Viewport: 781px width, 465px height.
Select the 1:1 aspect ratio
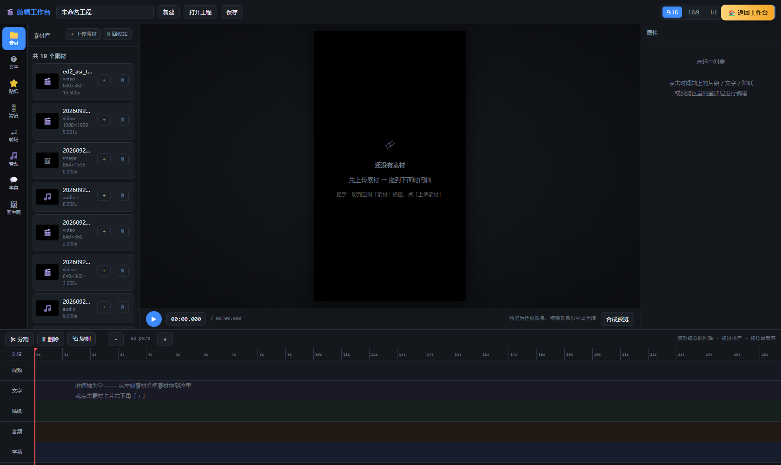(713, 13)
